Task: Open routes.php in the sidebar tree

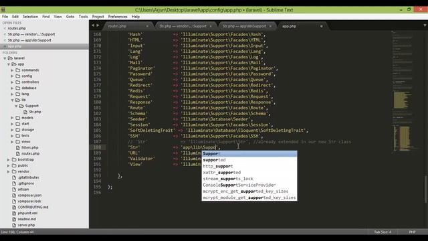Action: click(x=30, y=154)
